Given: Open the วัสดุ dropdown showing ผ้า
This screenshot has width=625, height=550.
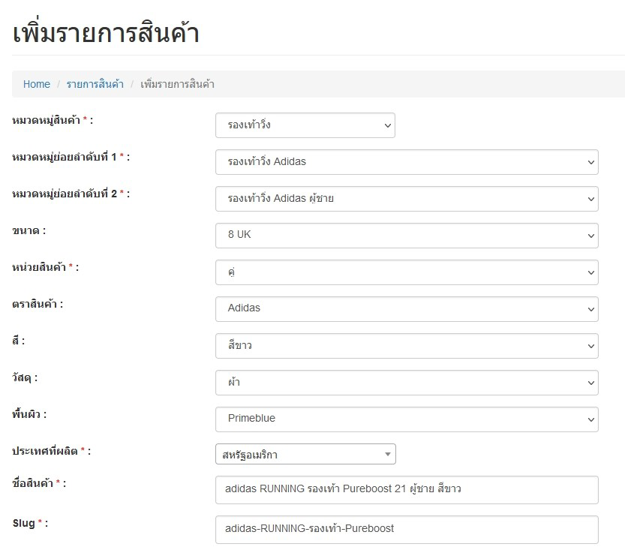Looking at the screenshot, I should [406, 382].
